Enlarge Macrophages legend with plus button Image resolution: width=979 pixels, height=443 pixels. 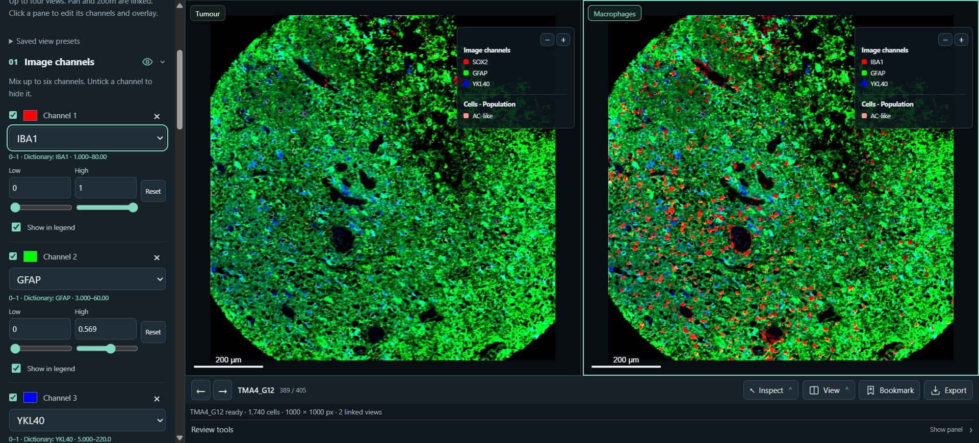(961, 40)
